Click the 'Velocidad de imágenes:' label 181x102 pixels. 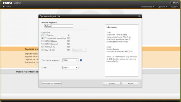pos(51,60)
